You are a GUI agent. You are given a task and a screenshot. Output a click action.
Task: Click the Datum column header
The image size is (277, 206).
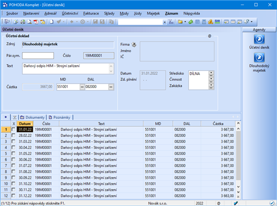(25, 123)
